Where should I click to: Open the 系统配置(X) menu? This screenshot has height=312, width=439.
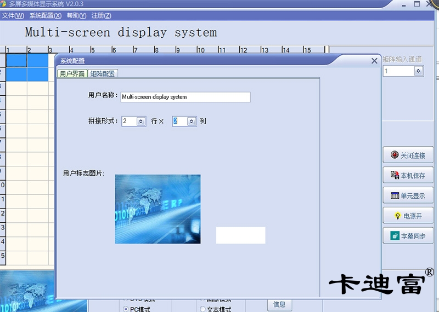(46, 16)
